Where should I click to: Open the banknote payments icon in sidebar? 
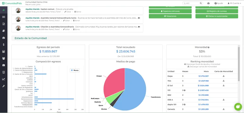[3, 17]
